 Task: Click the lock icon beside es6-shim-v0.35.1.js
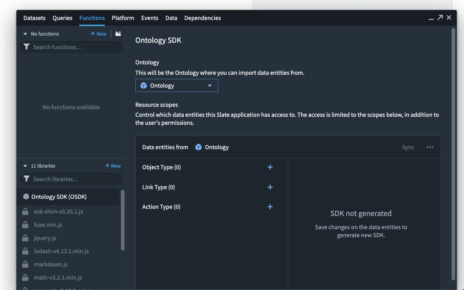click(x=26, y=211)
